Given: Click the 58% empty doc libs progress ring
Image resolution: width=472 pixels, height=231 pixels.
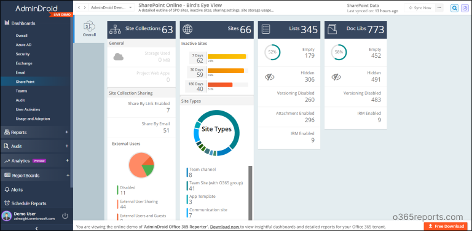Looking at the screenshot, I should coord(339,52).
